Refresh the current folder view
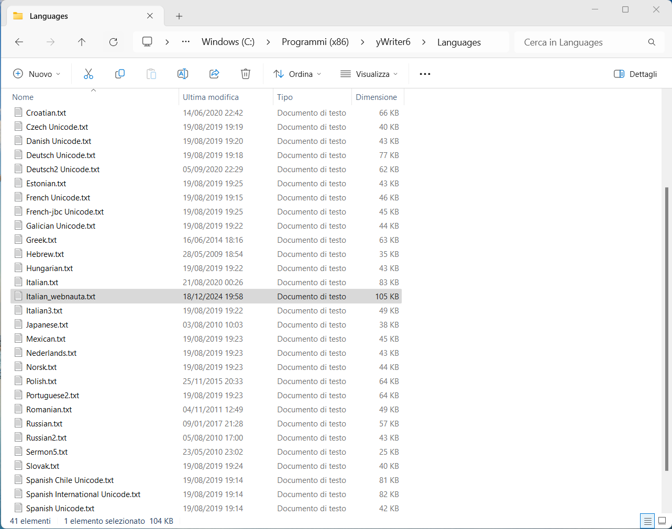Screen dimensions: 672x529 [113, 42]
